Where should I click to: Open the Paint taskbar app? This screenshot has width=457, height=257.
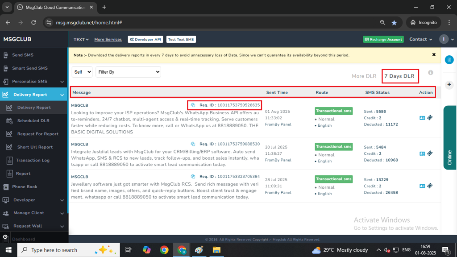(199, 250)
